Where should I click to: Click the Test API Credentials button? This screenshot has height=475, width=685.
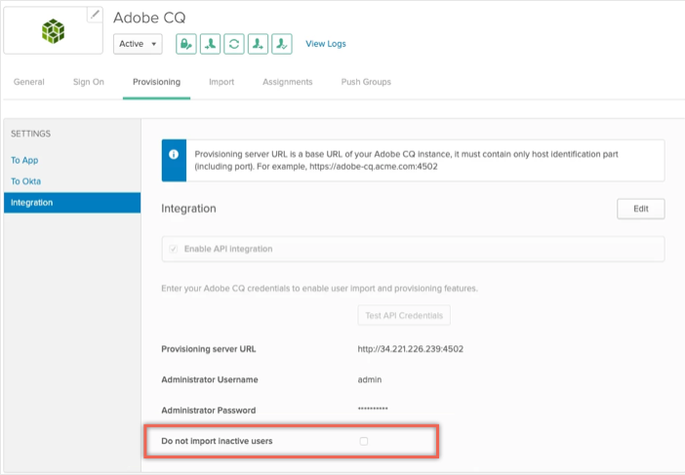(404, 315)
